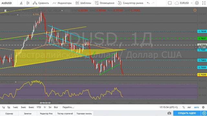Open the Шаблоны templates menu
Screen dimensions: 207x116
click(83, 3)
